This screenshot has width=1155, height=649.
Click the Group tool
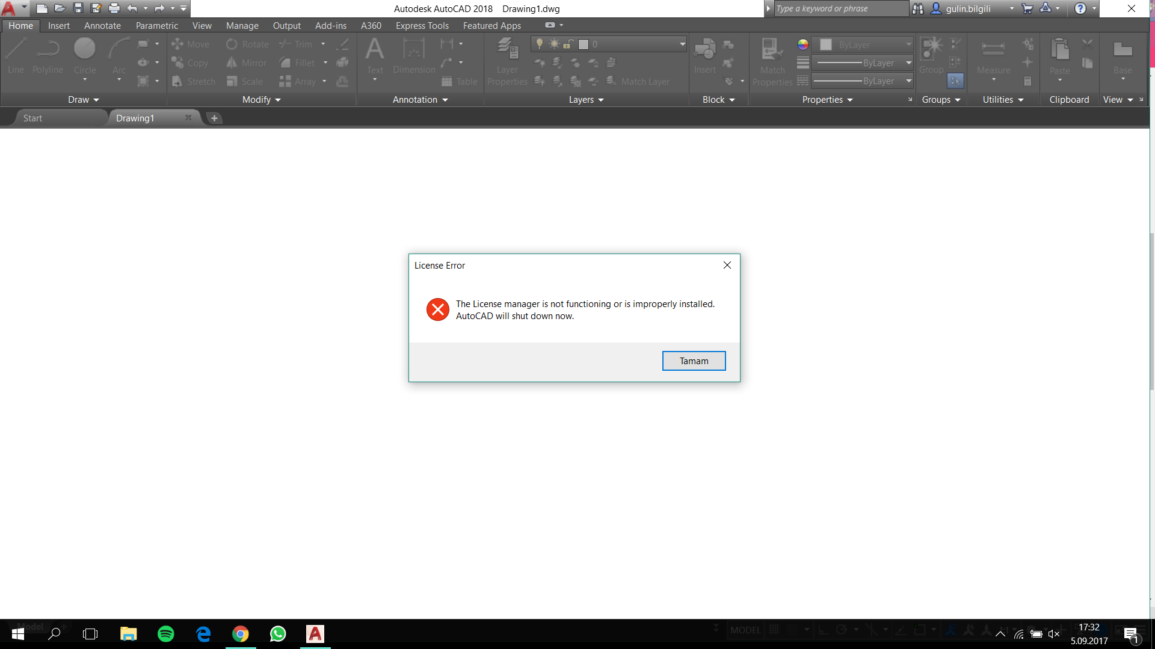[931, 56]
